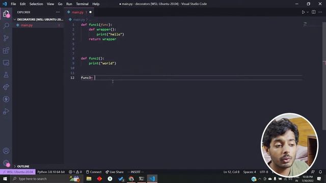Viewport: 326px width, 183px height.
Task: Open the Go menu
Action: (x=60, y=4)
